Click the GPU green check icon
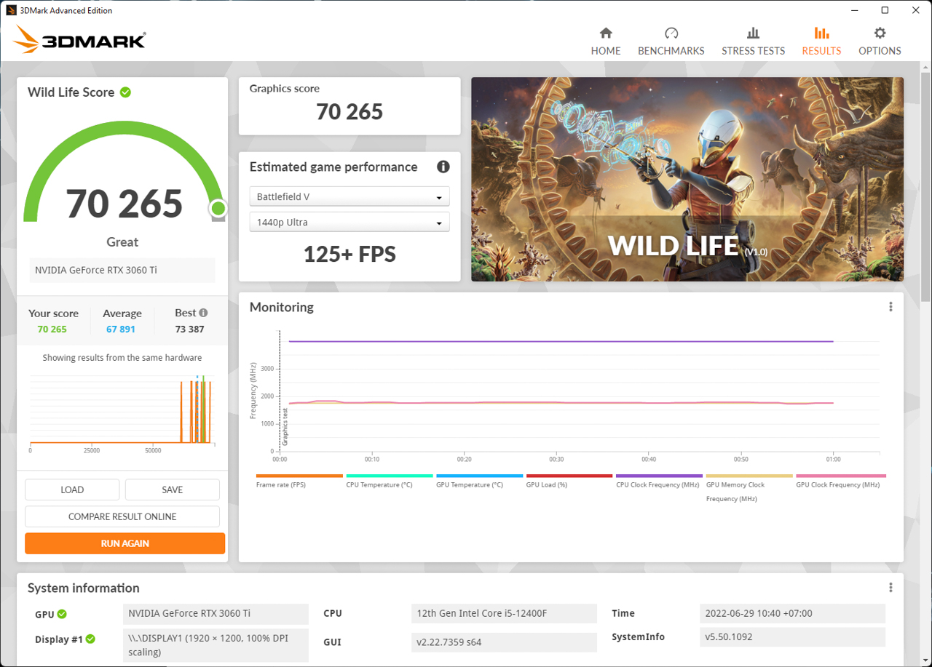932x667 pixels. [x=62, y=614]
